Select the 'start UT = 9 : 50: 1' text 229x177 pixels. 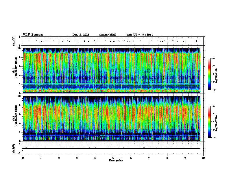(x=140, y=35)
